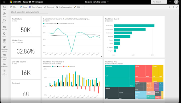
Task: Click the Total Units YTD Variance % title
Action: tap(54, 62)
